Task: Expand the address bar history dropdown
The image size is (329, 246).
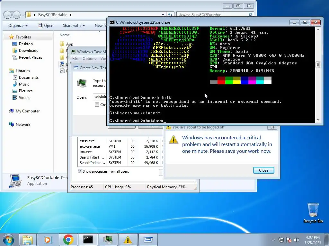Action: coord(163,15)
